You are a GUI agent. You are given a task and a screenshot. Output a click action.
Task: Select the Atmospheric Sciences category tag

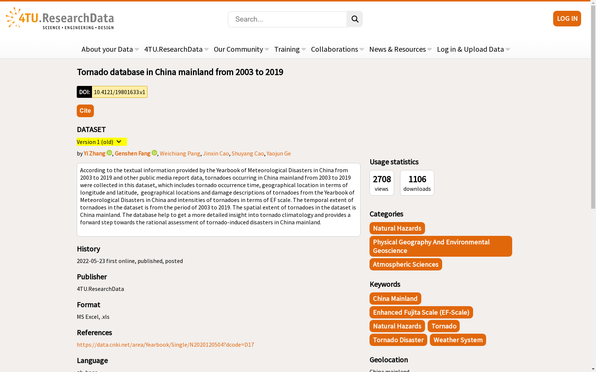406,264
